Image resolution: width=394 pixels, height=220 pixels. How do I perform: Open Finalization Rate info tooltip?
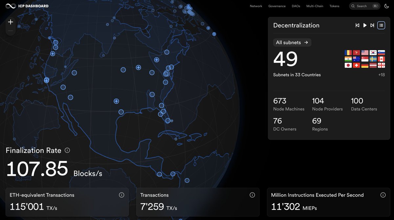click(67, 150)
